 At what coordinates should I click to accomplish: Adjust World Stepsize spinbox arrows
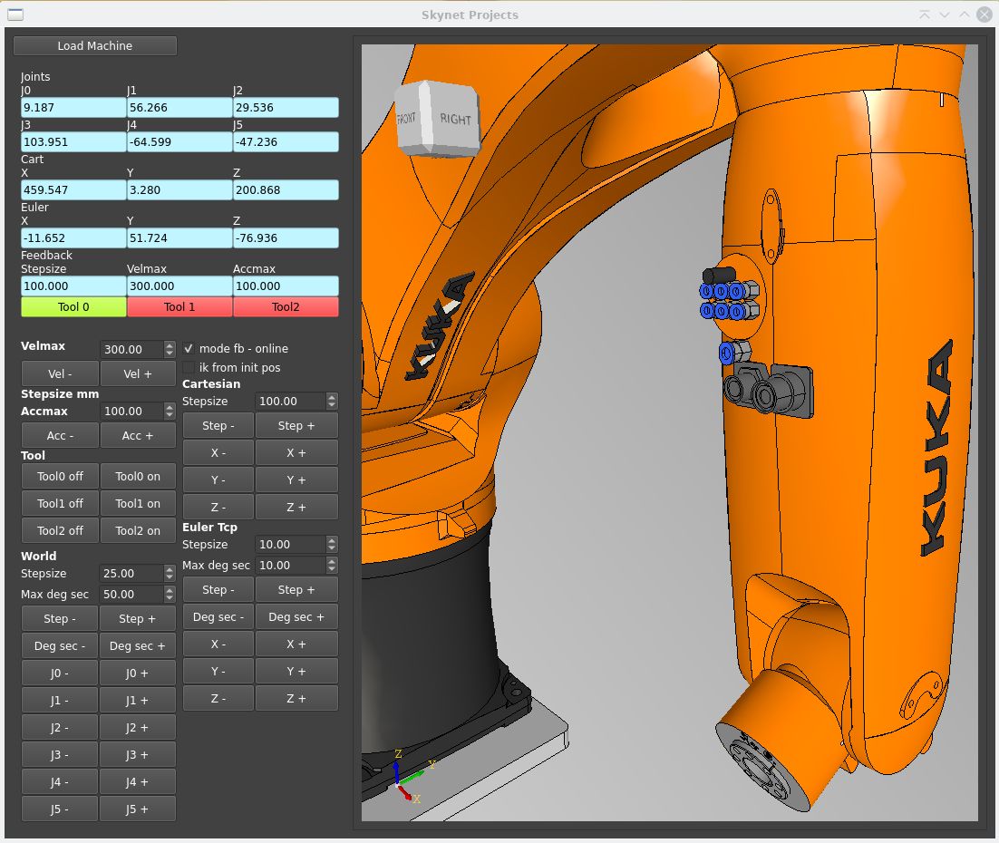169,574
